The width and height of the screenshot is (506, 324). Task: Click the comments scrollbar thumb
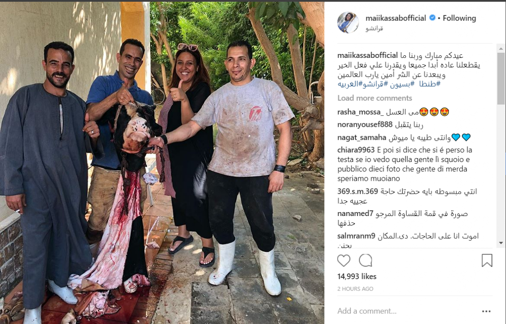coord(501,78)
